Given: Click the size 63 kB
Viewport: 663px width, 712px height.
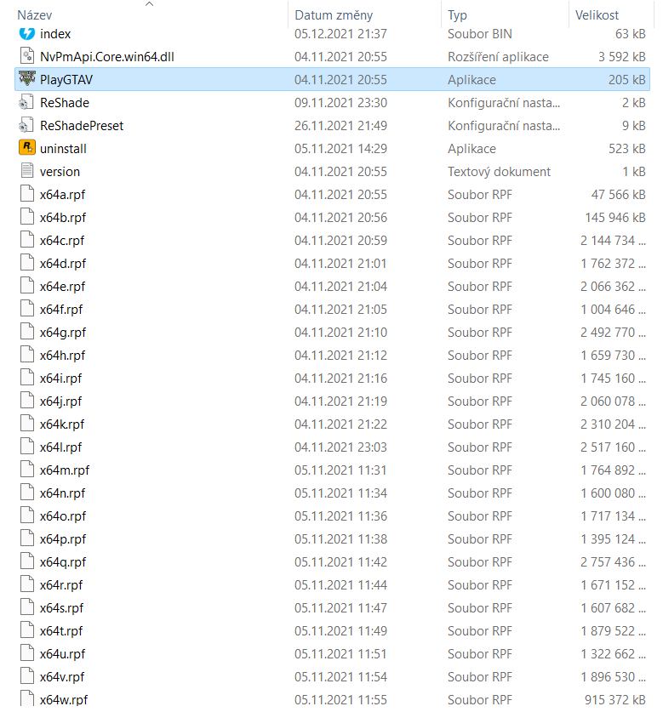Looking at the screenshot, I should pyautogui.click(x=631, y=34).
